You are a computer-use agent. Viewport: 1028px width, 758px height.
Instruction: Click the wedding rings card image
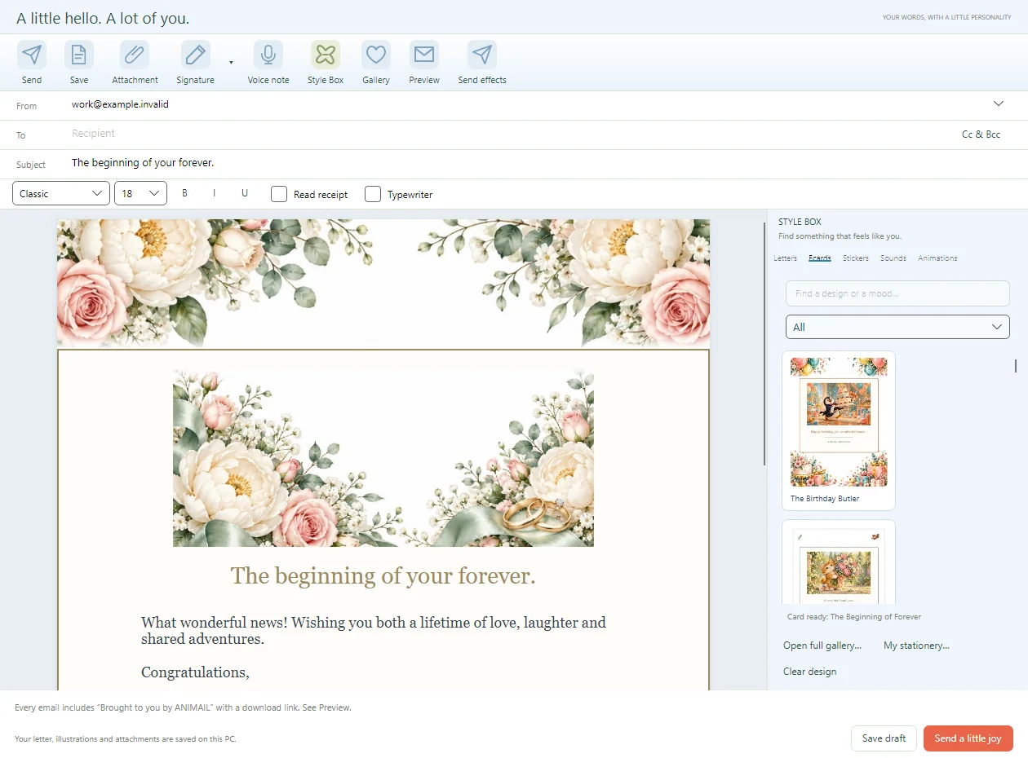point(383,458)
